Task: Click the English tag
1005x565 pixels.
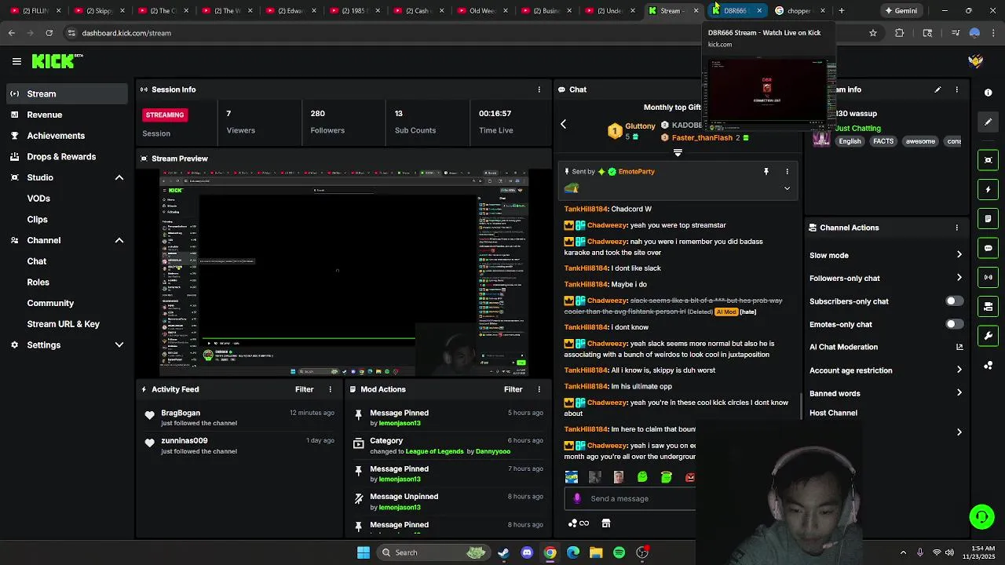Action: tap(850, 141)
